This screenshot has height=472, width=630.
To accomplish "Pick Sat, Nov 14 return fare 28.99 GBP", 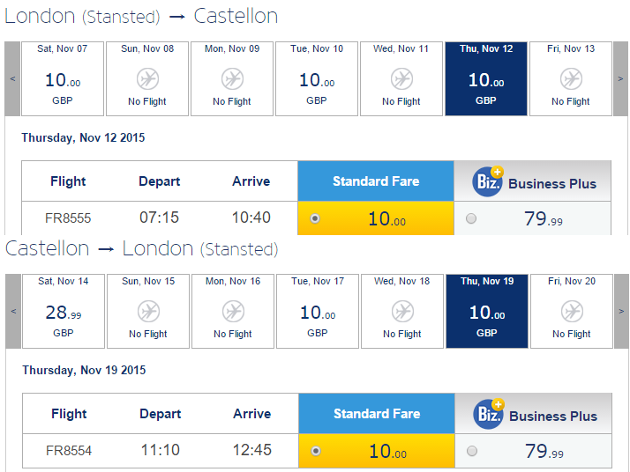I will 64,311.
